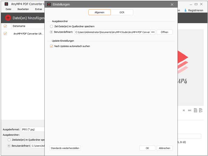The width and height of the screenshot is (208, 156).
Task: Open the Bearbeiten menu
Action: pos(23,9)
